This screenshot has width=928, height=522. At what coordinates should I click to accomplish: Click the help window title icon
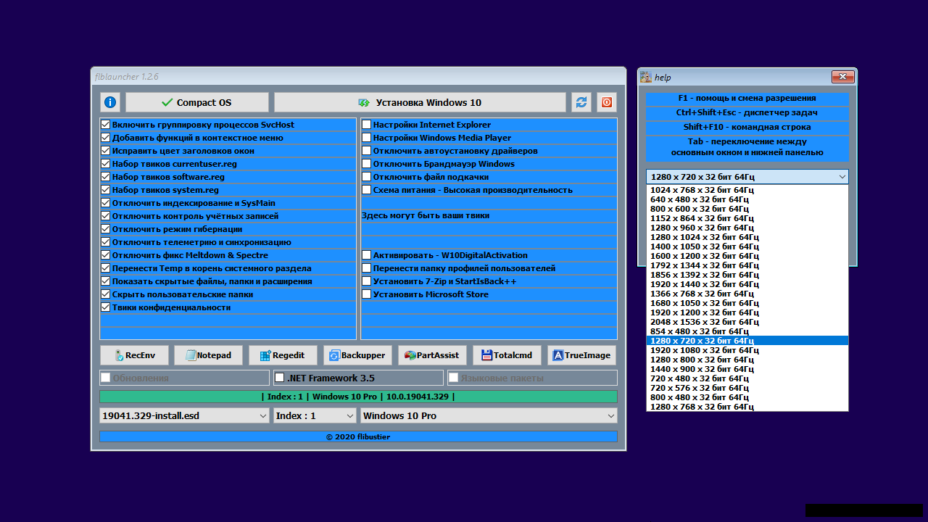[x=646, y=77]
